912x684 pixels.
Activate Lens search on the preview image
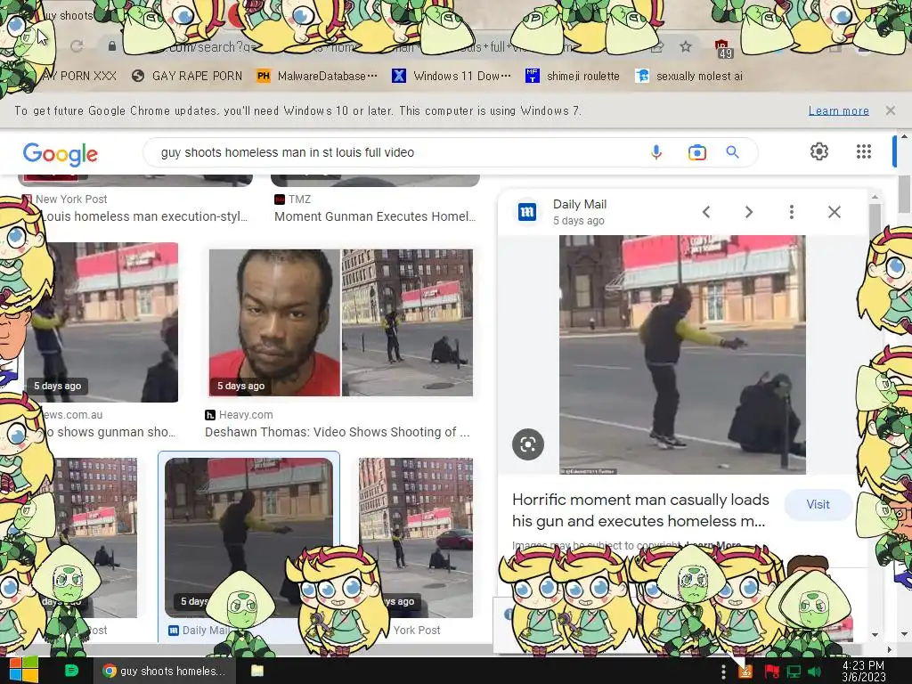pyautogui.click(x=527, y=444)
